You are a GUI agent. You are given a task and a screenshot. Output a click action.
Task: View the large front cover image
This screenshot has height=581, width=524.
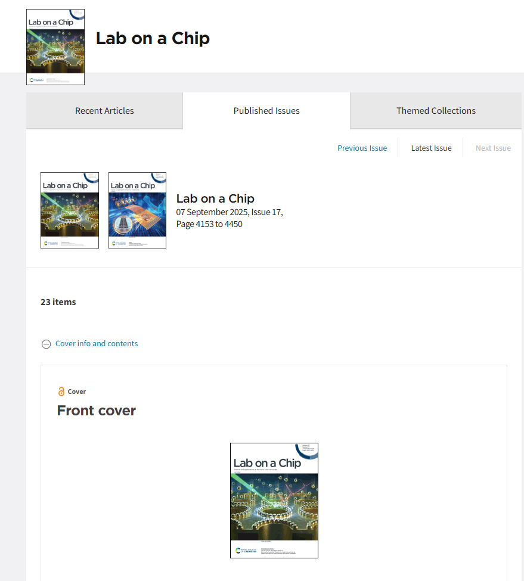click(274, 500)
